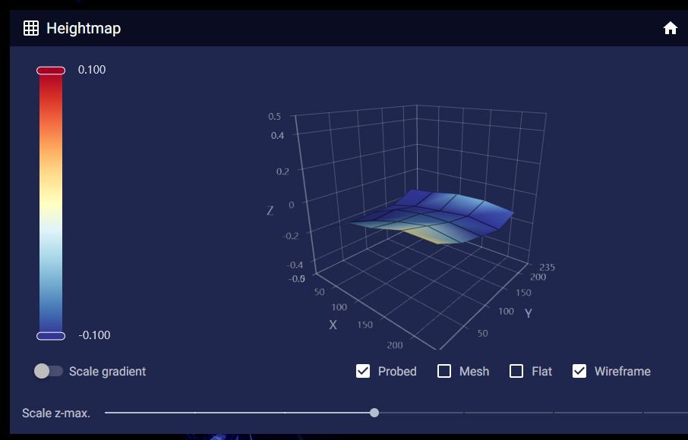Image resolution: width=688 pixels, height=440 pixels.
Task: Select the upper red gradient range handle
Action: [x=51, y=71]
